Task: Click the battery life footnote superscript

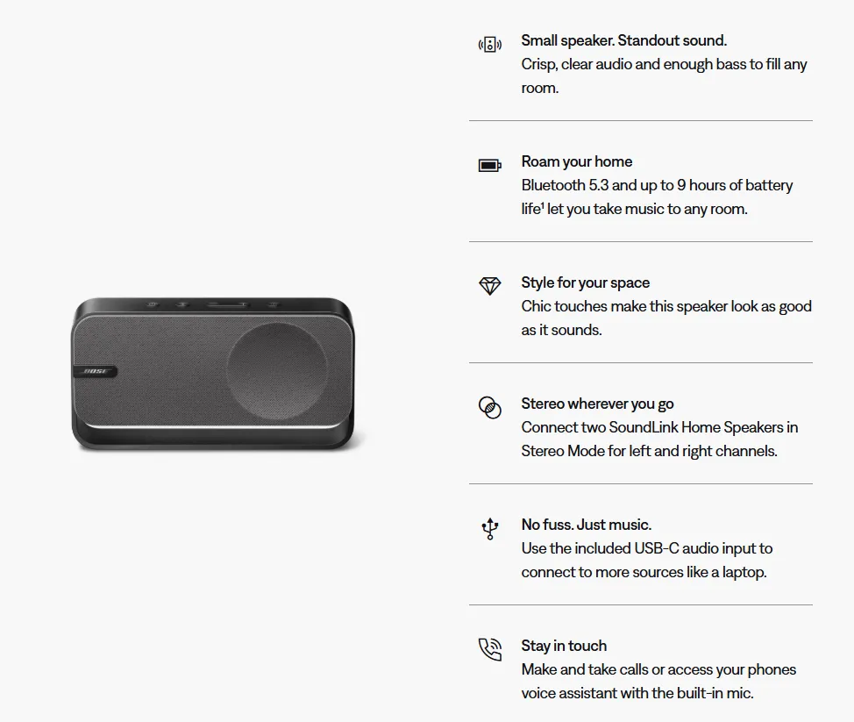Action: coord(543,205)
